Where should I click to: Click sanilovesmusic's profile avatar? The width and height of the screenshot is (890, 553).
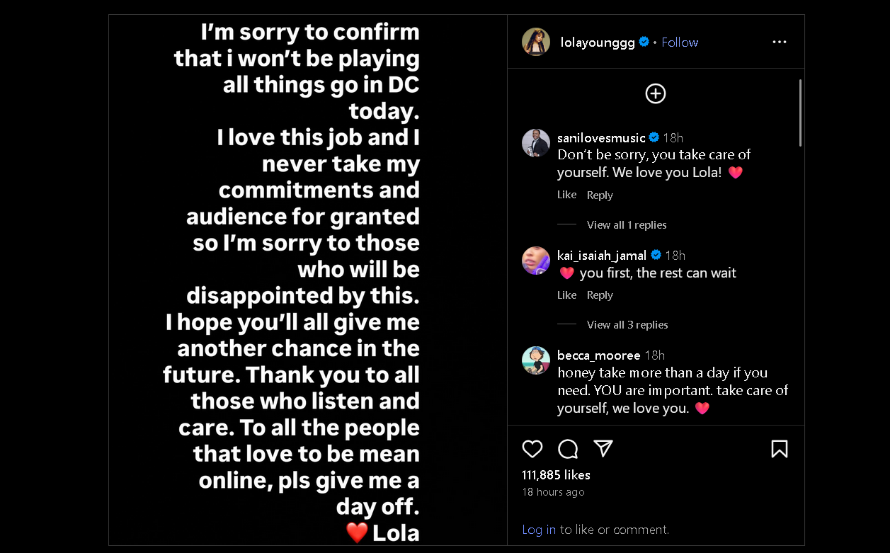(536, 143)
